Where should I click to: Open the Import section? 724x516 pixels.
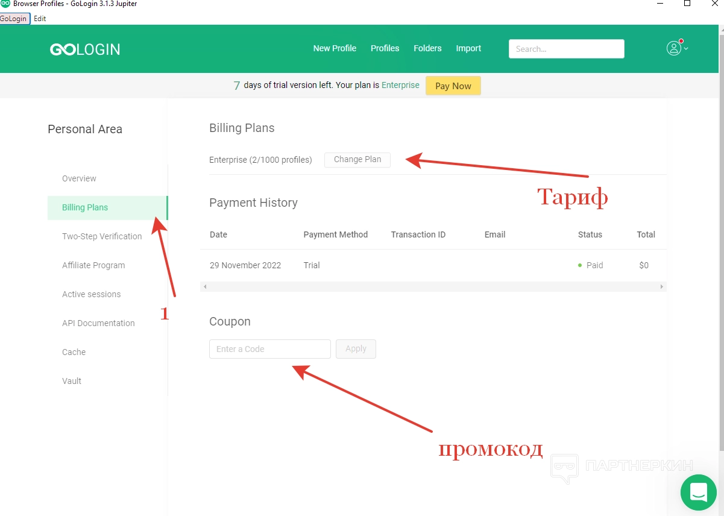point(468,48)
